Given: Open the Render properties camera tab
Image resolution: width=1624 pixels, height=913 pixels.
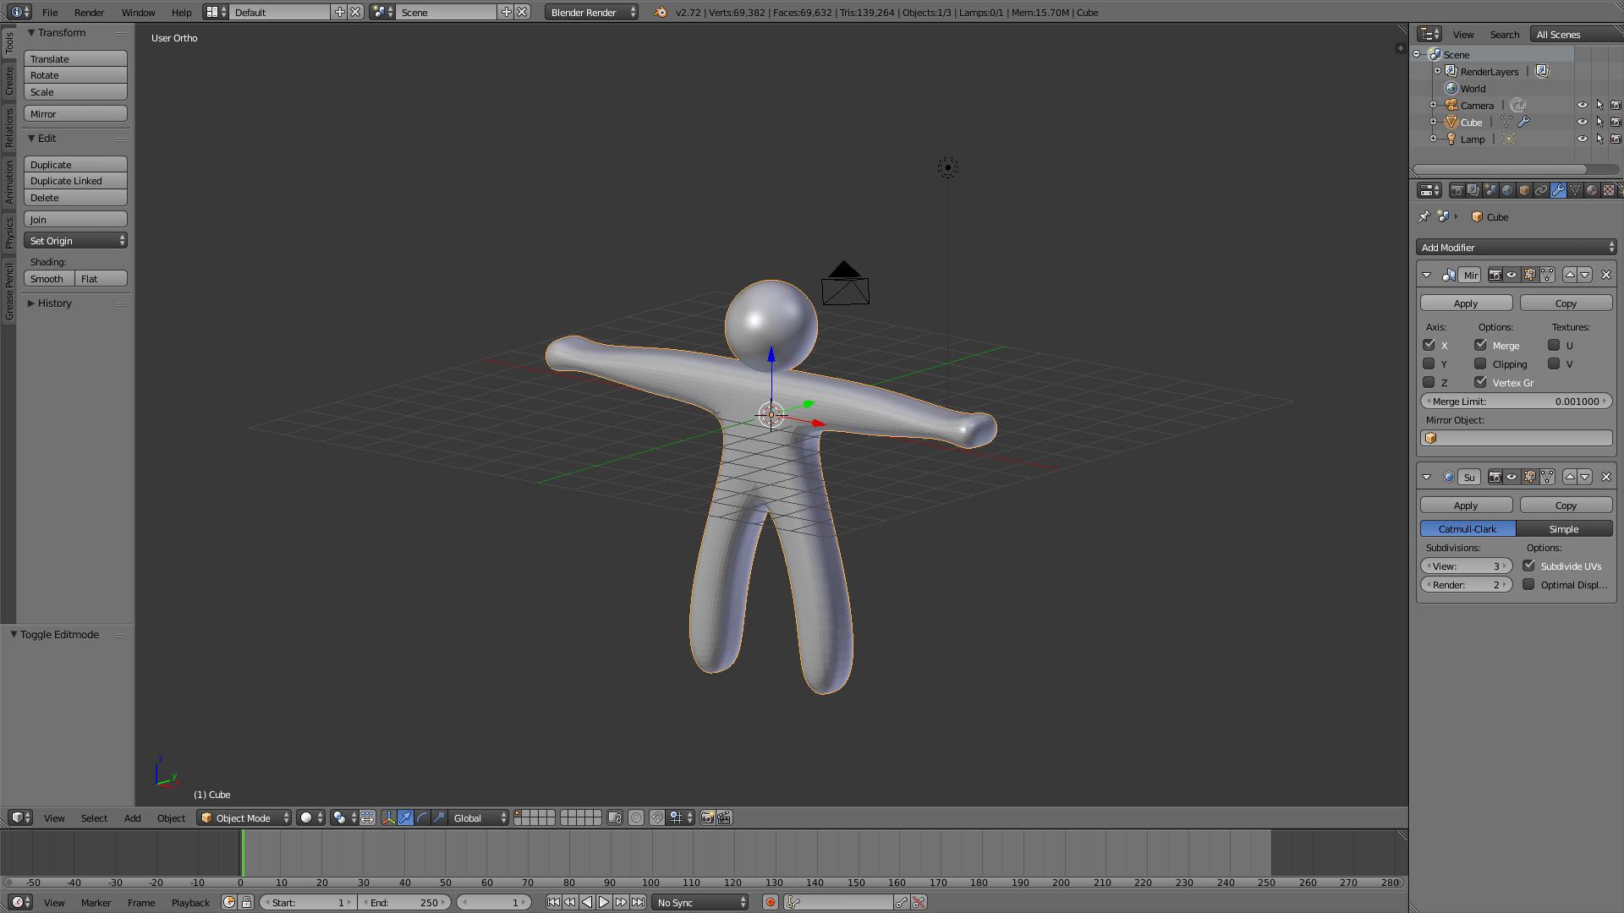Looking at the screenshot, I should [x=1457, y=191].
